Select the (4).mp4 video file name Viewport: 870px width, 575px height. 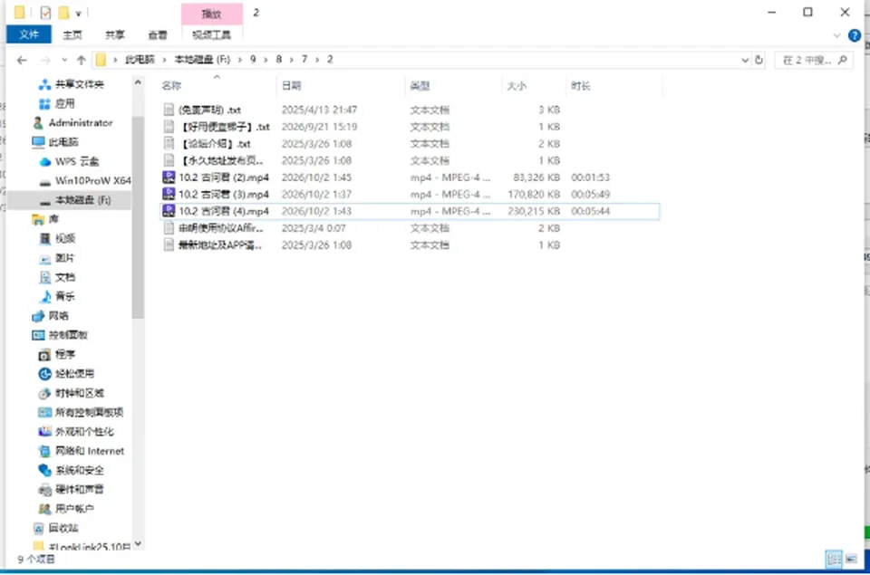(224, 211)
